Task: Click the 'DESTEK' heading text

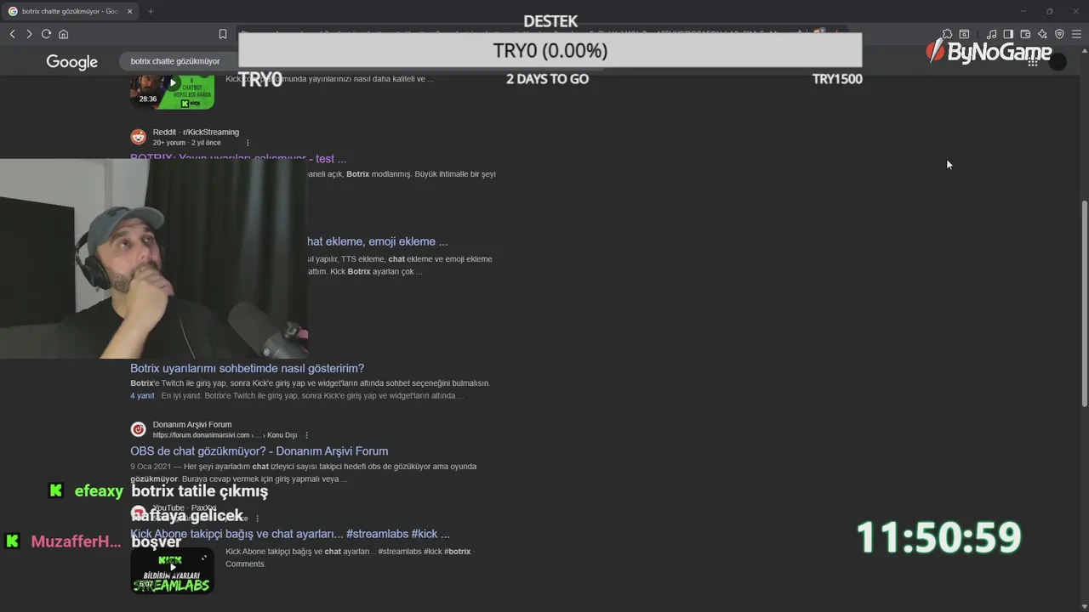Action: 550,21
